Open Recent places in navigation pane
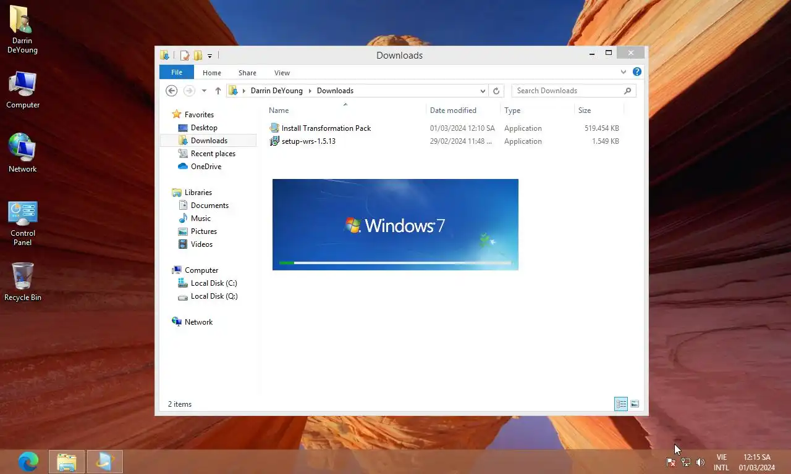Image resolution: width=791 pixels, height=474 pixels. (x=213, y=154)
